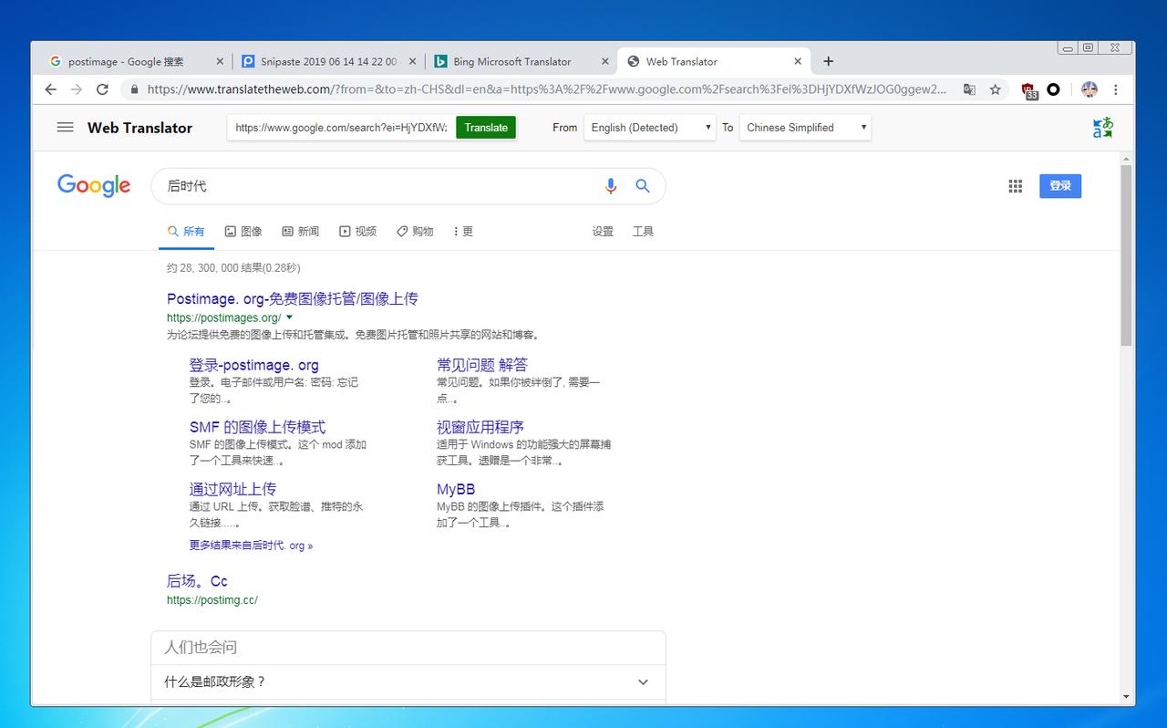Expand the 什么是邮政形象 question
This screenshot has height=728, width=1167.
pos(408,681)
